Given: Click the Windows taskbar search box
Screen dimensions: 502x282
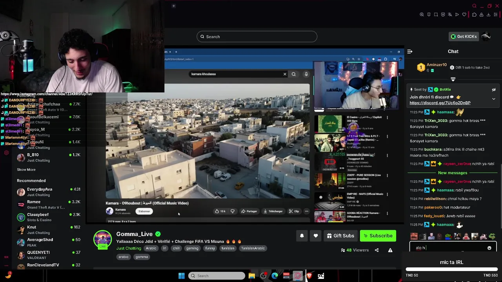Looking at the screenshot, I should coord(216,276).
